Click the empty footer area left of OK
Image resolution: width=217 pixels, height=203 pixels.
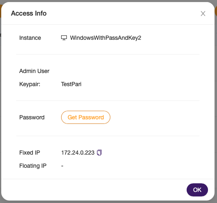click(94, 190)
